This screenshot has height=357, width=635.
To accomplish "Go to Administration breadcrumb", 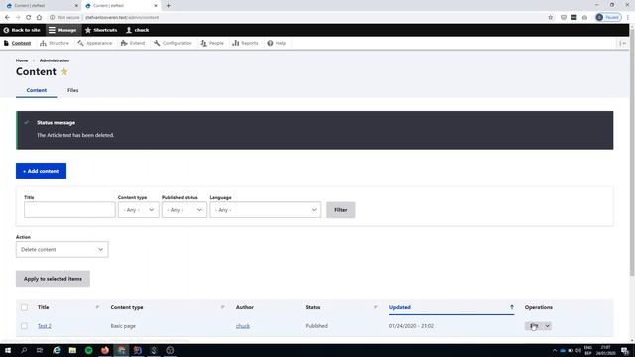I will click(55, 60).
